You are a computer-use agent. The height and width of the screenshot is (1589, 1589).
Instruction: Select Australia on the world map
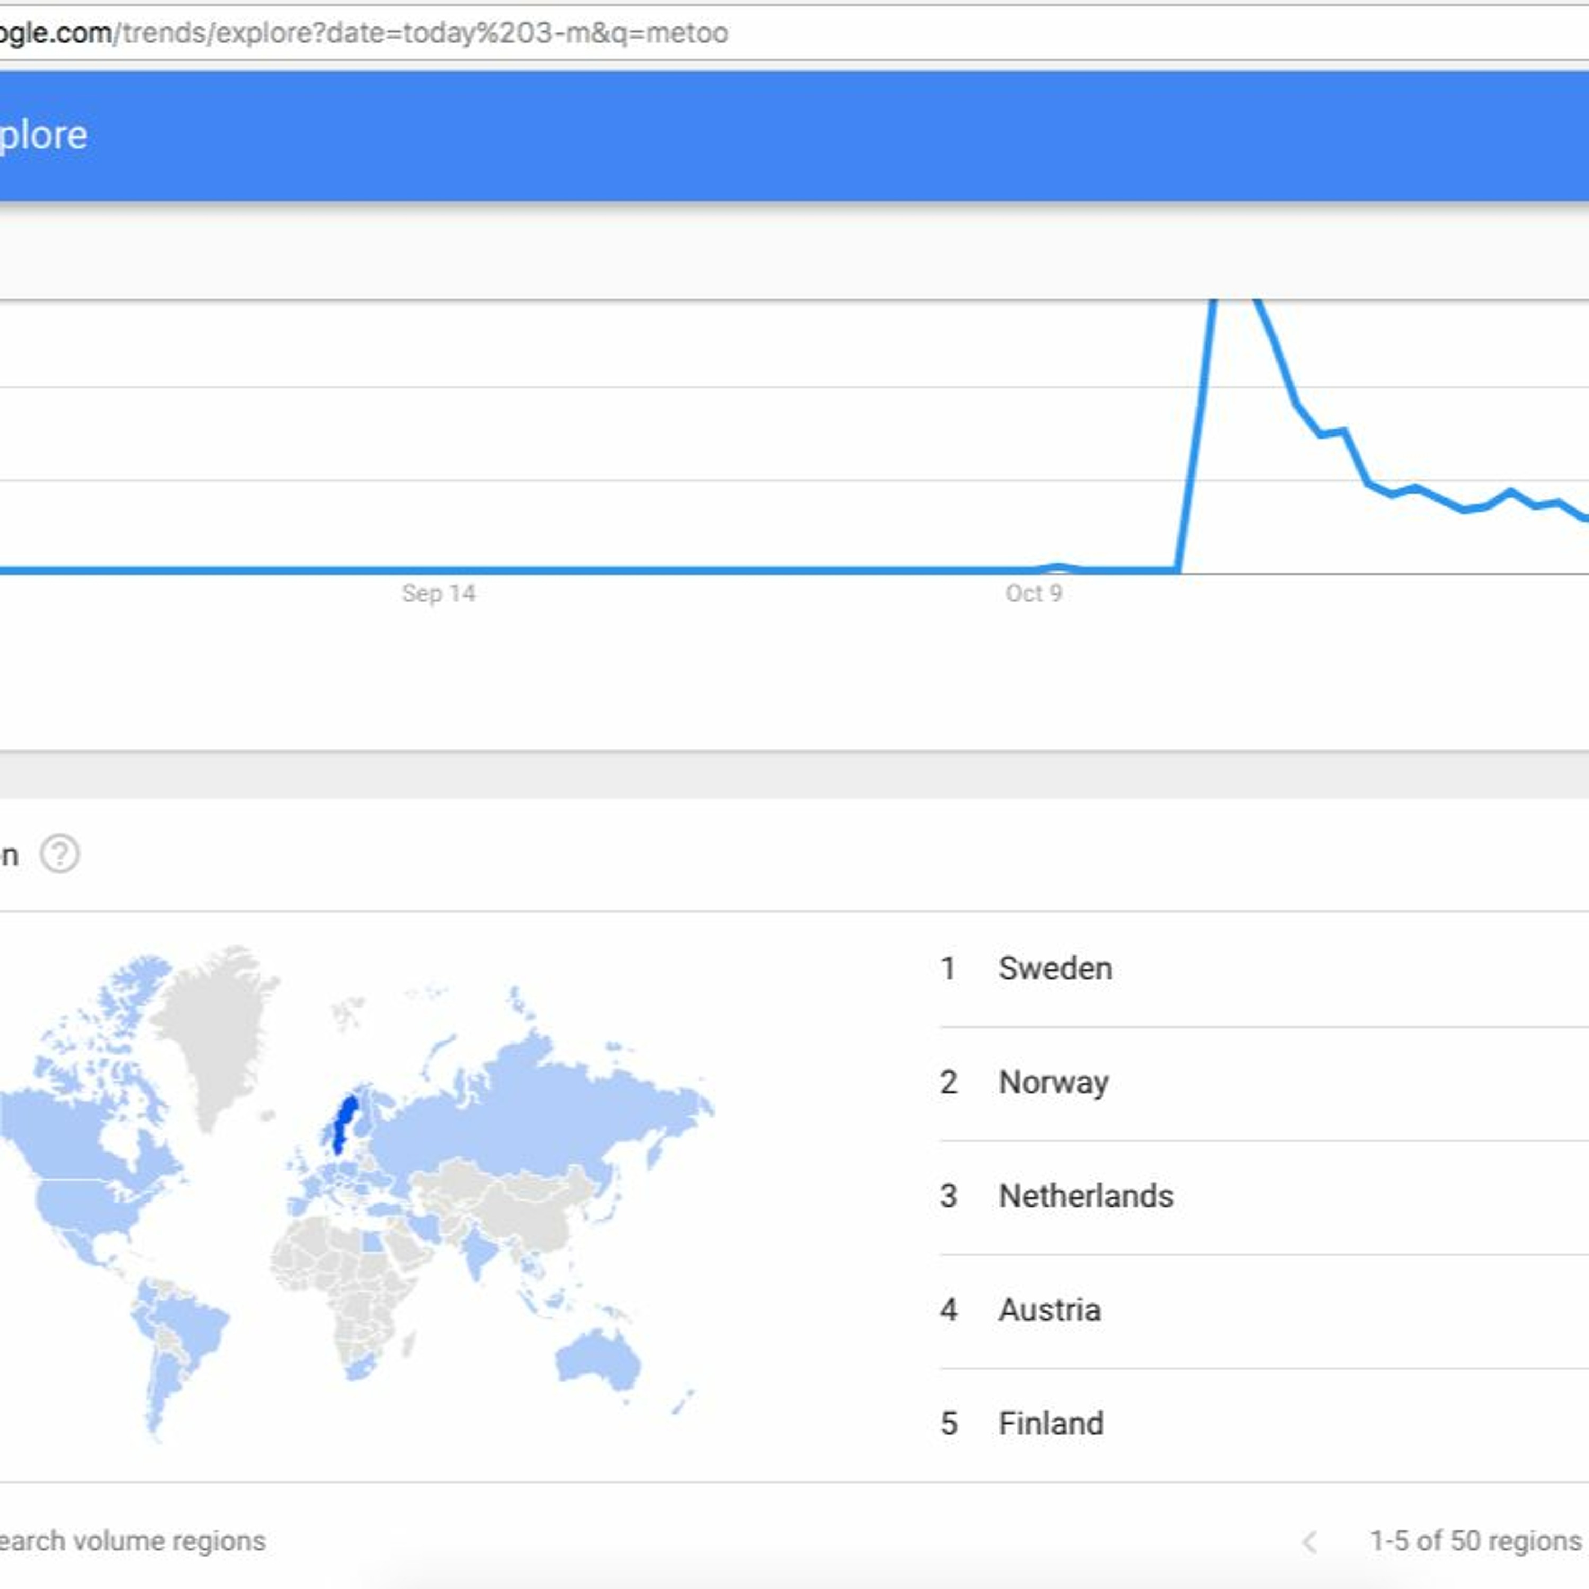click(x=598, y=1361)
